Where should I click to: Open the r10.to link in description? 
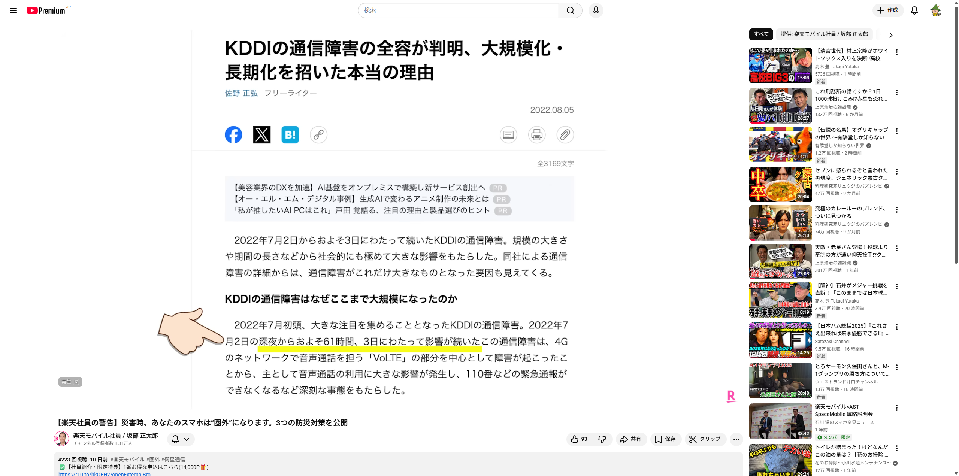[106, 474]
